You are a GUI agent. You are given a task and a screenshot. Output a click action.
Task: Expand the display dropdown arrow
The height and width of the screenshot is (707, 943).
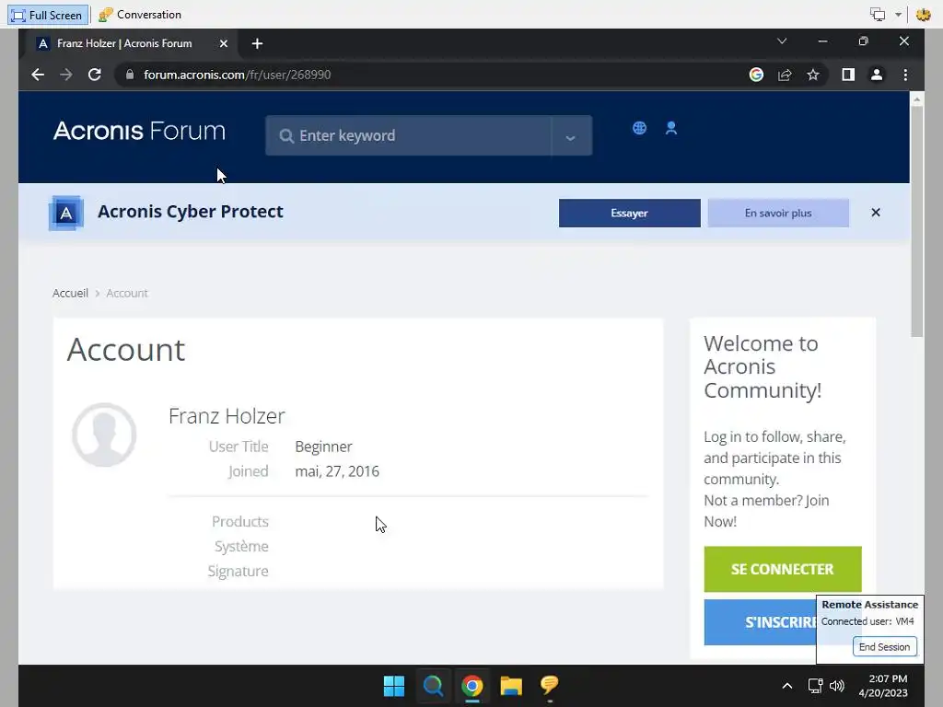coord(898,15)
